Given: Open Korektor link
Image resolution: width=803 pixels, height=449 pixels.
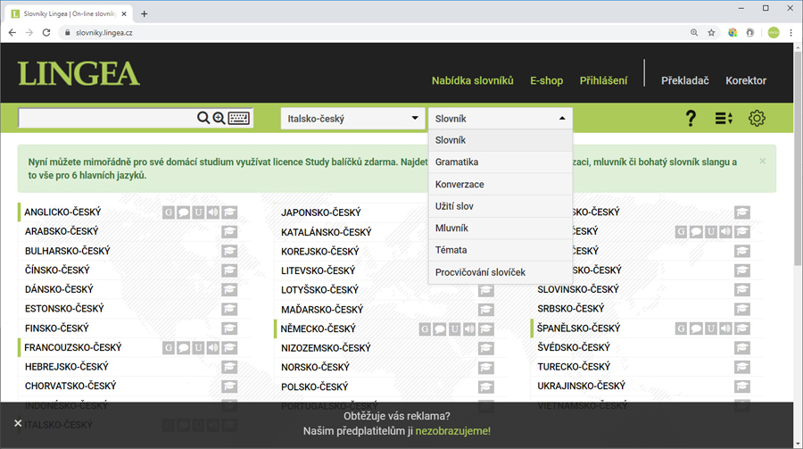Looking at the screenshot, I should (x=746, y=80).
